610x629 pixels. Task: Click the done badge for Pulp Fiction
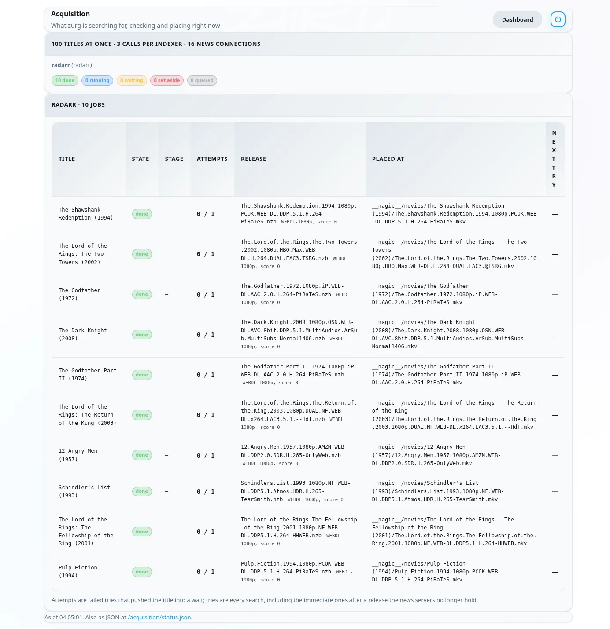(x=142, y=572)
